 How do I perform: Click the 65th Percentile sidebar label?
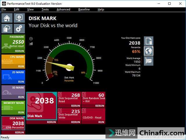[15, 128]
